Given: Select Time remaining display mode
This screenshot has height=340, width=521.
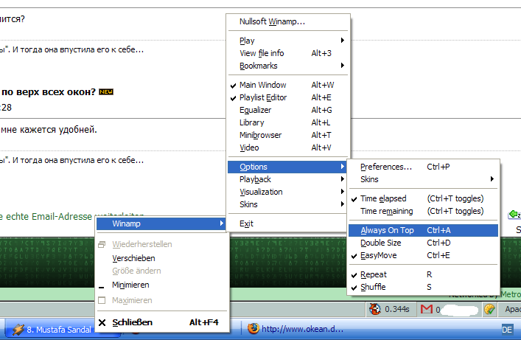Looking at the screenshot, I should point(423,211).
